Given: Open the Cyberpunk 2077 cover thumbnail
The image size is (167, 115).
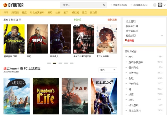Looking at the screenshot, I should (x=14, y=39).
